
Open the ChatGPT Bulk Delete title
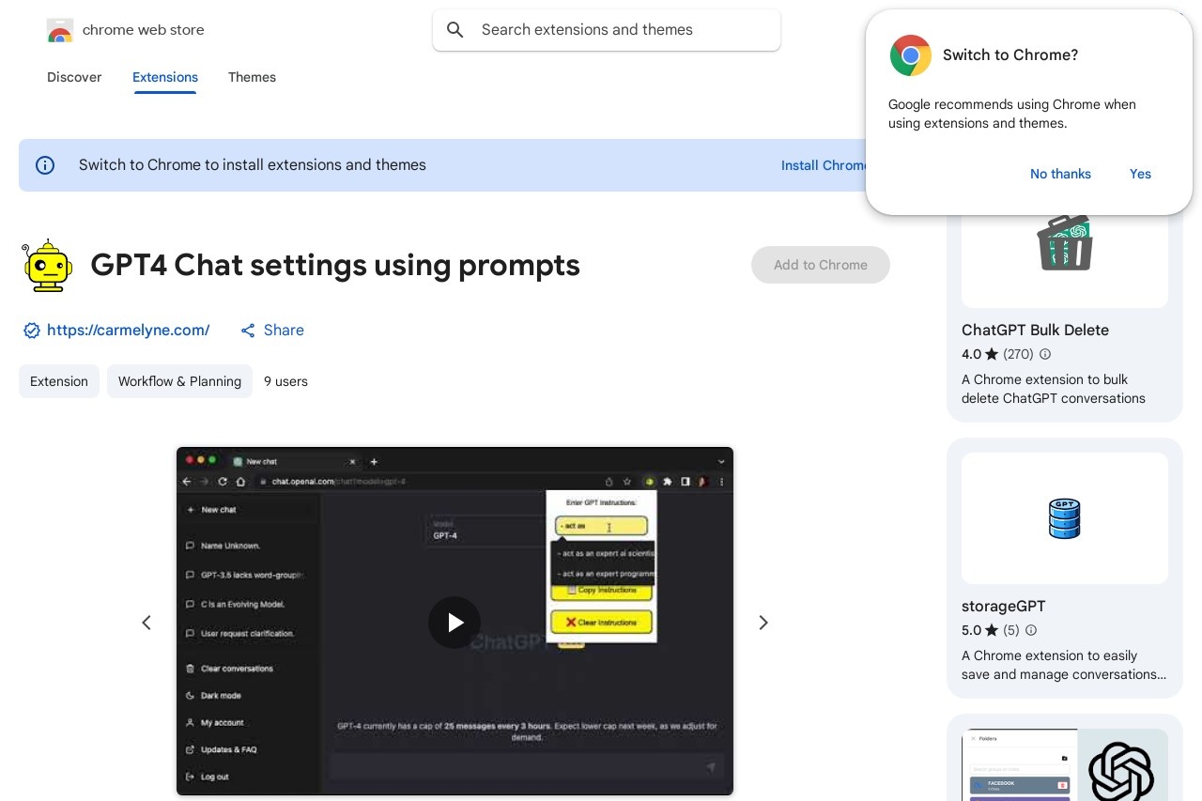coord(1035,331)
